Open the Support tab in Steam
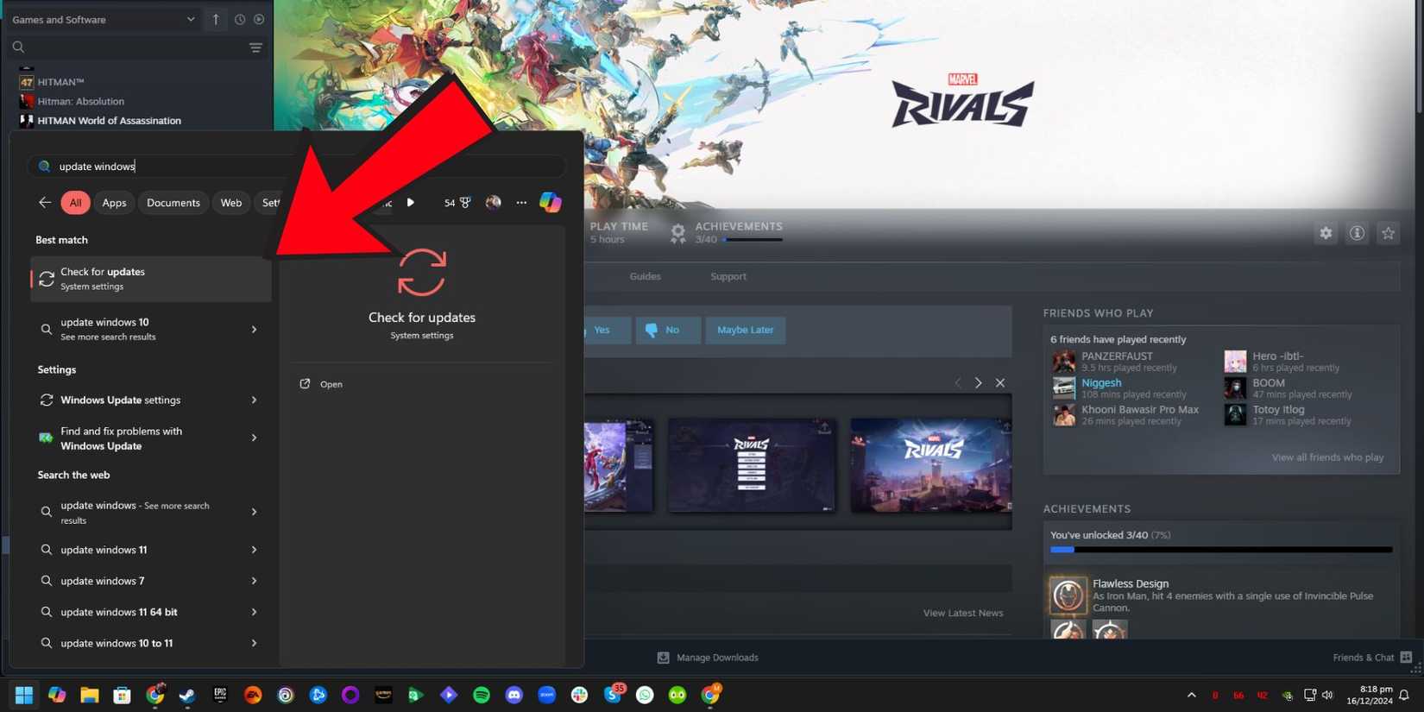 [x=728, y=276]
